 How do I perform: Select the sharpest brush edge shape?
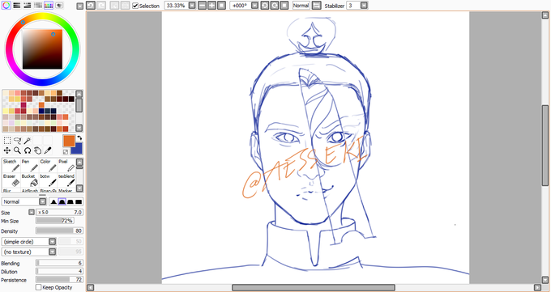[53, 201]
